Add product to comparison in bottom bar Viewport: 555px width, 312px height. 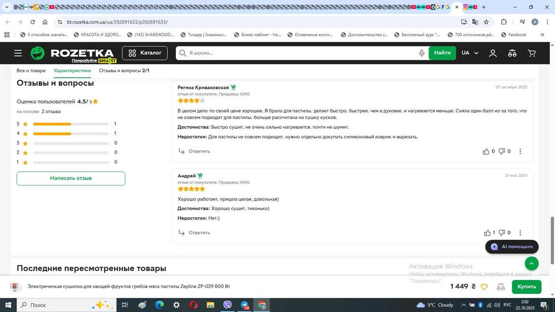tap(501, 287)
